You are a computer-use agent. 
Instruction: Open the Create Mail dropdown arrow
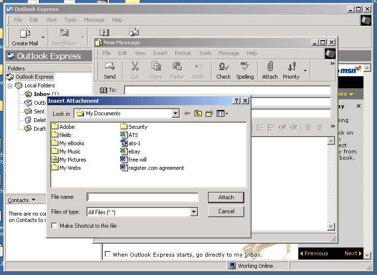coord(43,37)
